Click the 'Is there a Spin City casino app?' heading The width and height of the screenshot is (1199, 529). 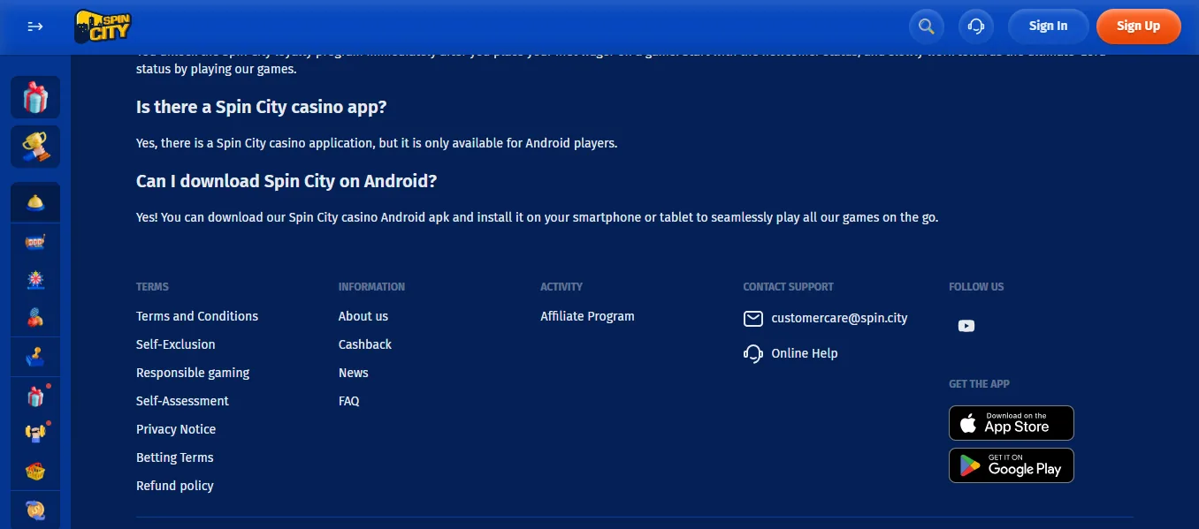click(x=262, y=107)
